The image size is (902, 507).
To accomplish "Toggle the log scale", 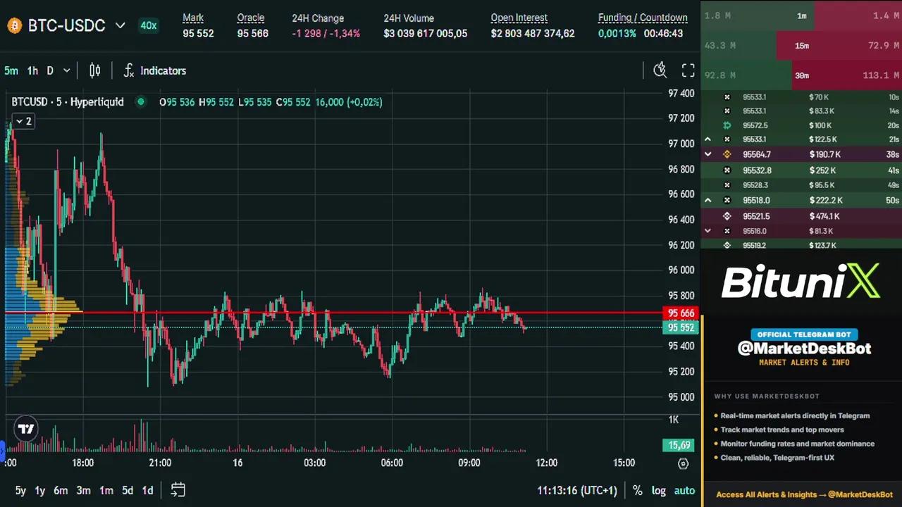I will pyautogui.click(x=658, y=490).
